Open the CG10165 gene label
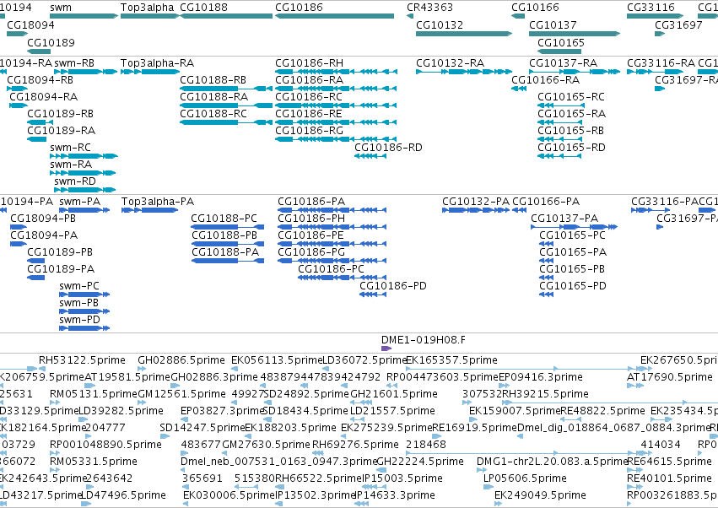The height and width of the screenshot is (508, 718). 561,42
